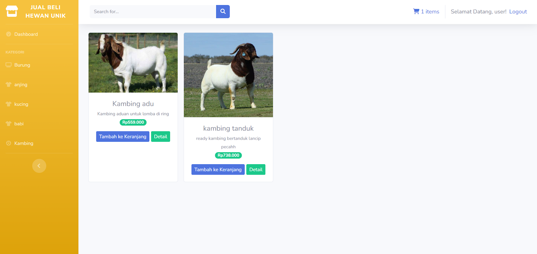
Task: Click the Kambing adu goat photo
Action: click(x=133, y=63)
